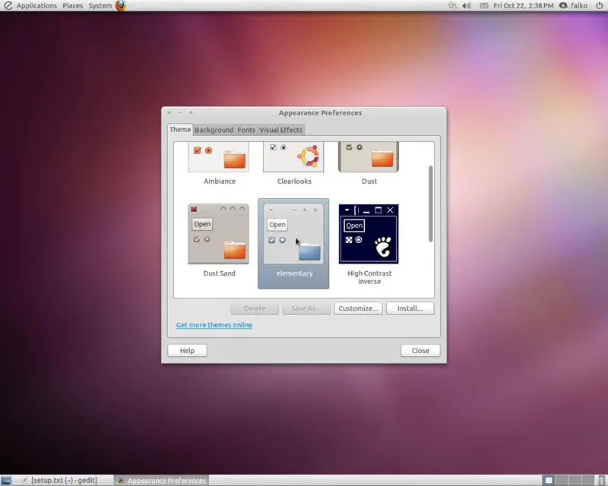Close the Appearance Preferences window via titlebar x

[x=169, y=113]
